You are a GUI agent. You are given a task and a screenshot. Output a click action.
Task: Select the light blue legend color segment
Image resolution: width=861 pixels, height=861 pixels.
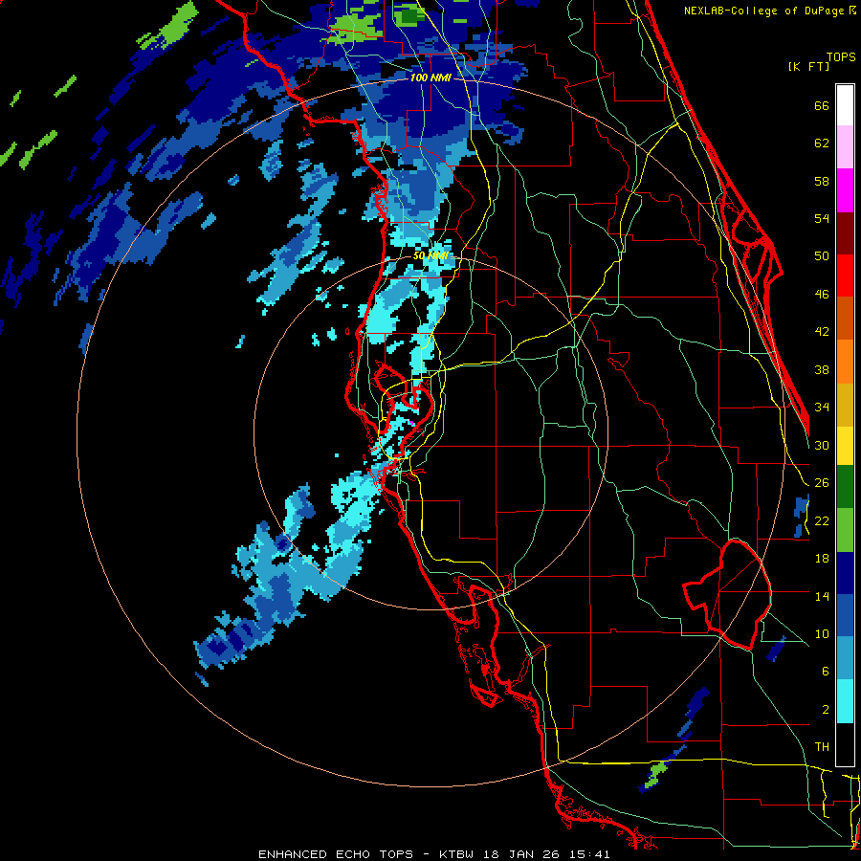coord(845,659)
